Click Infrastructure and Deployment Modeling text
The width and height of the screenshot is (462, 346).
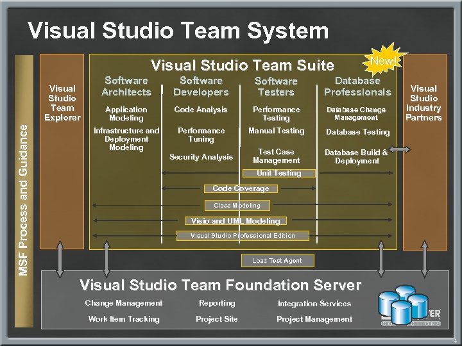[126, 139]
